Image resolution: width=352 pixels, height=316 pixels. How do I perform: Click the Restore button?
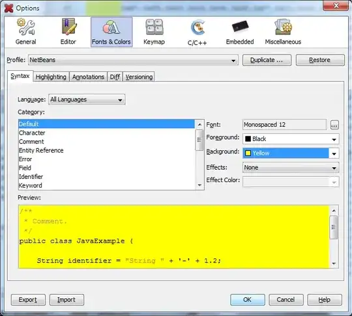click(320, 60)
